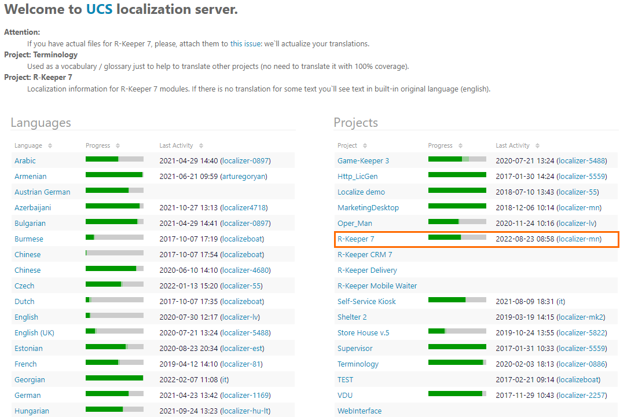Viewport: 631px width, 417px height.
Task: Open the TEST project
Action: tap(345, 380)
